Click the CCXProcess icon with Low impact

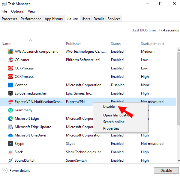(x=10, y=68)
